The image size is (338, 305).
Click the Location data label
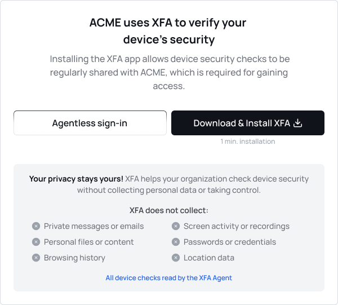pyautogui.click(x=208, y=258)
